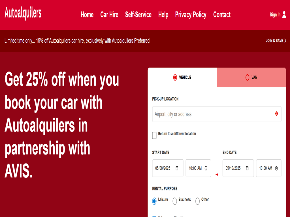
Task: Click the user profile icon beside Sign In
Action: tap(284, 15)
